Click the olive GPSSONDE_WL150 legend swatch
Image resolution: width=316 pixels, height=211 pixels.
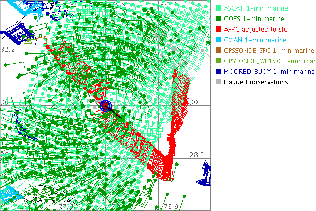click(219, 61)
